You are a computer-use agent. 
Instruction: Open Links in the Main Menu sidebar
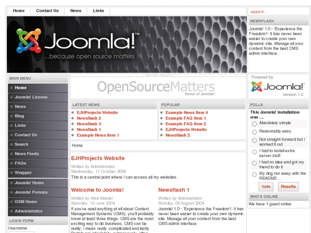(x=38, y=126)
